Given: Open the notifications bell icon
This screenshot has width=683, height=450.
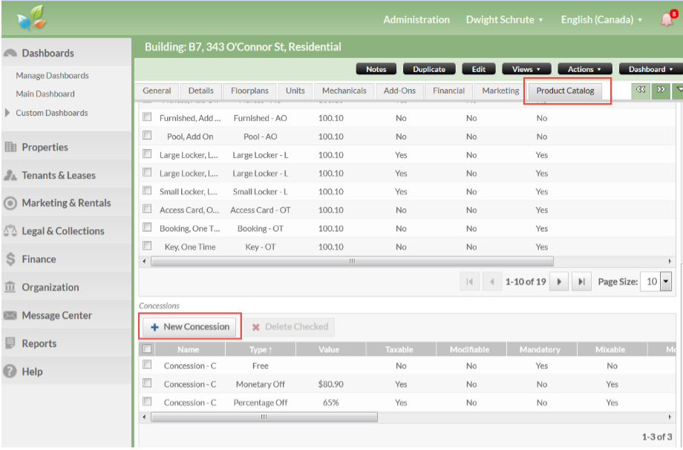Looking at the screenshot, I should (666, 19).
